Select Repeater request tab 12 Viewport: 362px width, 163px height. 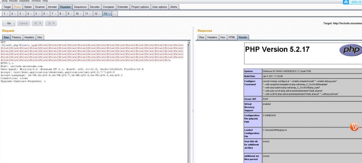[x=98, y=14]
